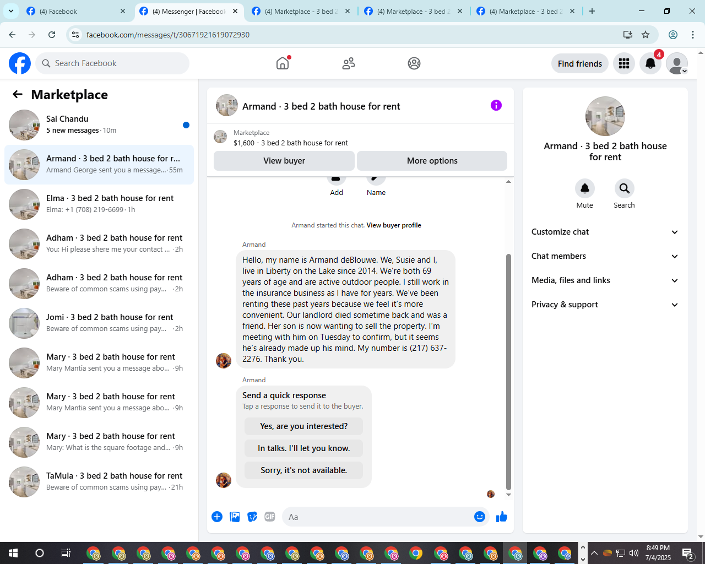Switch to the (4) Facebook tab

(76, 11)
